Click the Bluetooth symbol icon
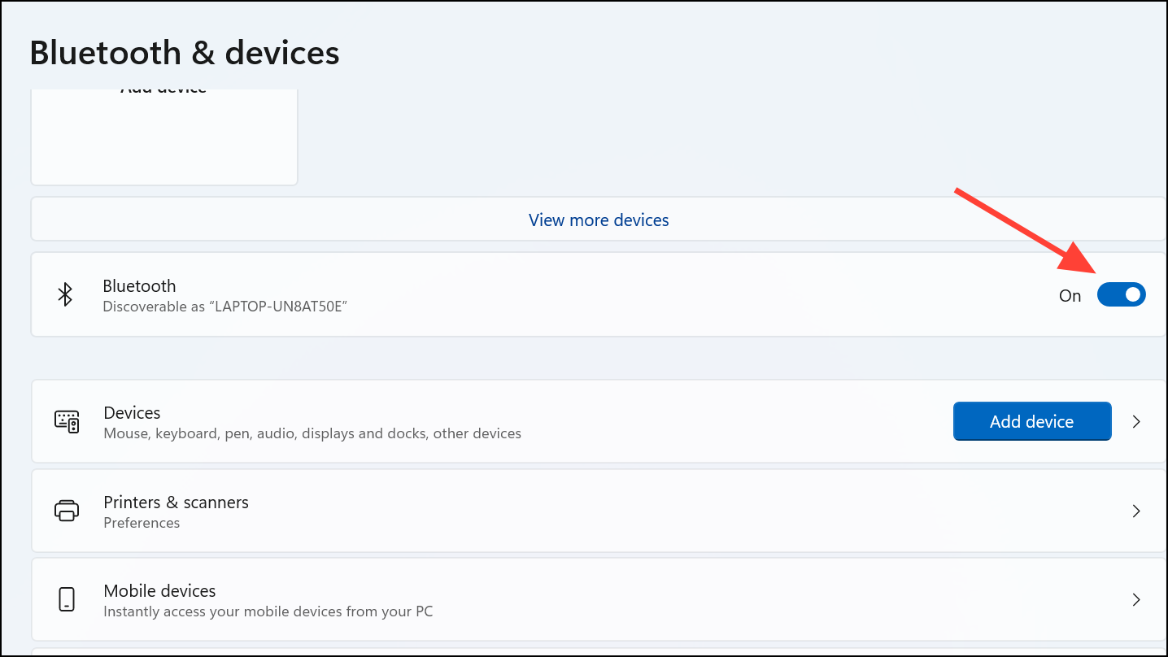This screenshot has height=657, width=1168. [66, 294]
